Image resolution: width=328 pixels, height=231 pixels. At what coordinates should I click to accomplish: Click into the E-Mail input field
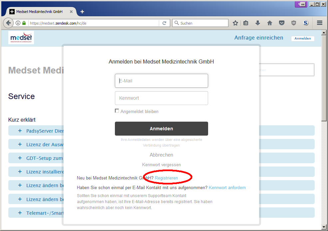pyautogui.click(x=162, y=81)
